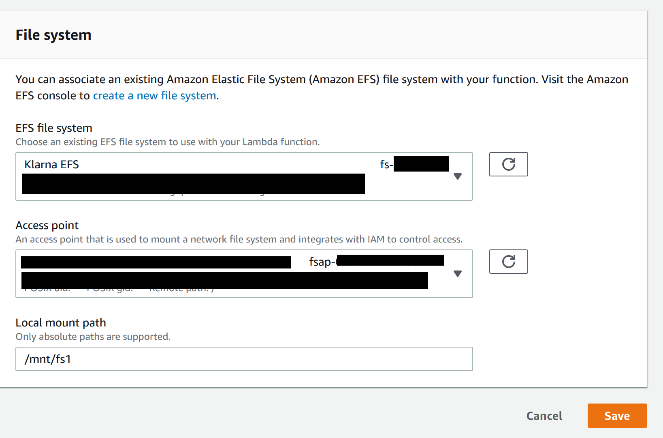Expand the Access point dropdown arrow
Viewport: 663px width, 438px height.
coord(458,274)
